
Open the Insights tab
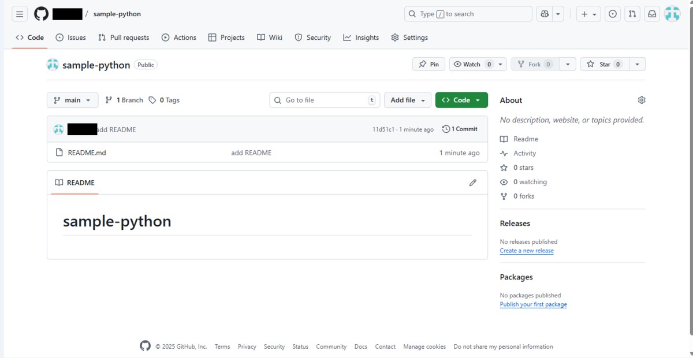[x=361, y=37]
